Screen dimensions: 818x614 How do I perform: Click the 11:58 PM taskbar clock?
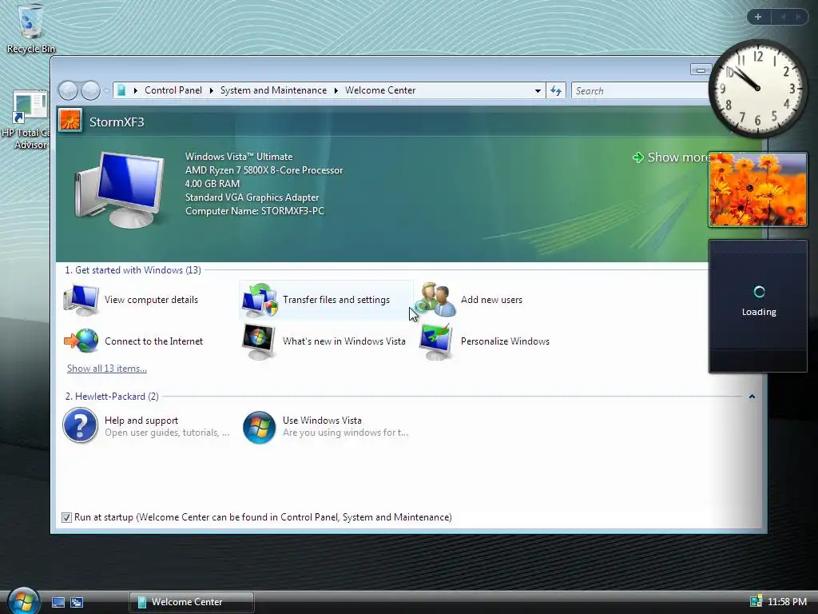787,602
